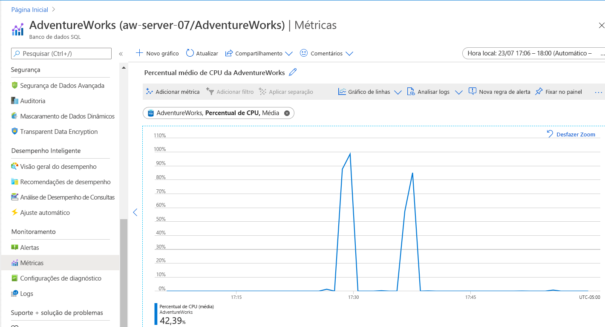Click the pencil icon to rename chart title
Image resolution: width=605 pixels, height=327 pixels.
[x=293, y=72]
